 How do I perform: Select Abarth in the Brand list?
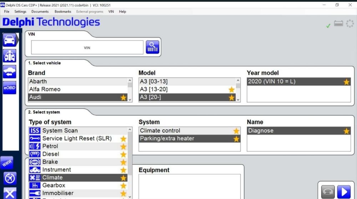tap(78, 81)
